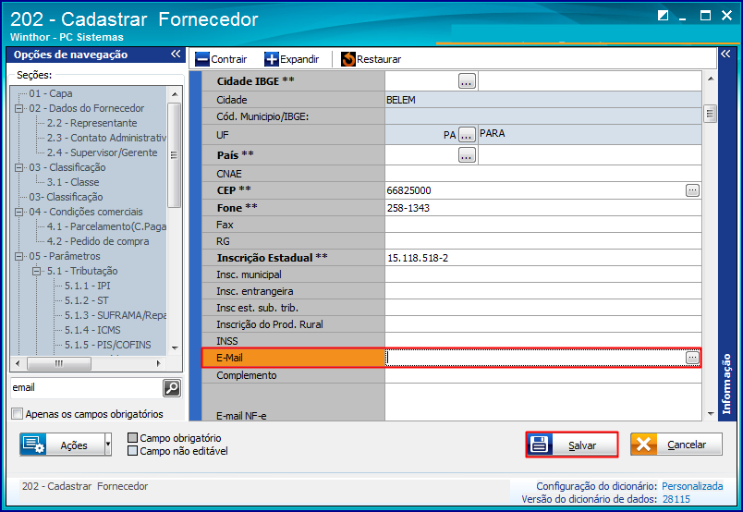
Task: Click horizontal scrollbar thumb in sections tree
Action: 59,363
